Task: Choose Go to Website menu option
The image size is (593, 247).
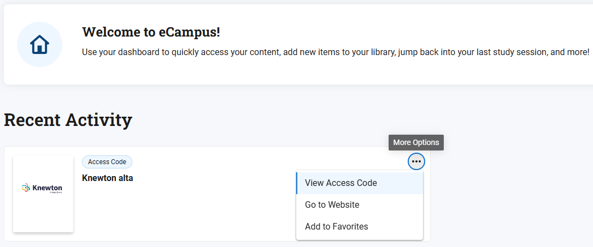Action: click(x=332, y=205)
